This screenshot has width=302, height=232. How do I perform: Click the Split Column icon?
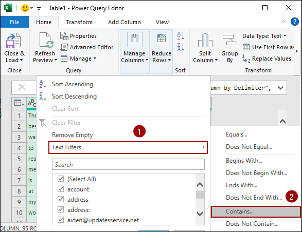pyautogui.click(x=205, y=40)
